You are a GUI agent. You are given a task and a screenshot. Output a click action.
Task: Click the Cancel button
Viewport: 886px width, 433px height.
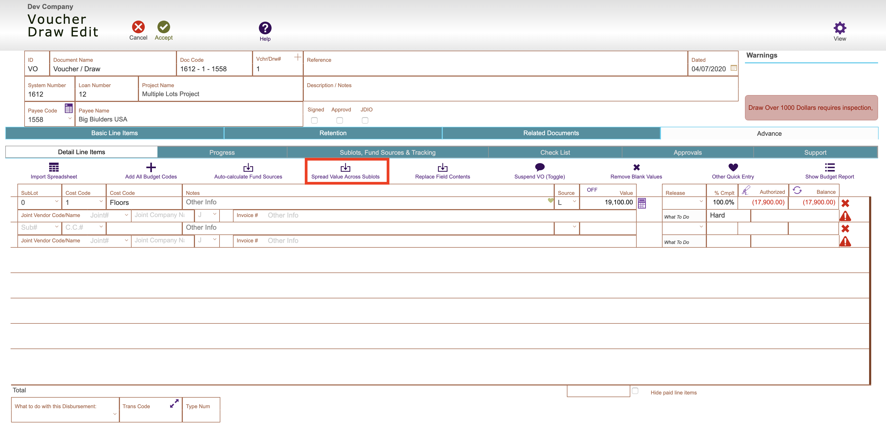click(x=138, y=27)
